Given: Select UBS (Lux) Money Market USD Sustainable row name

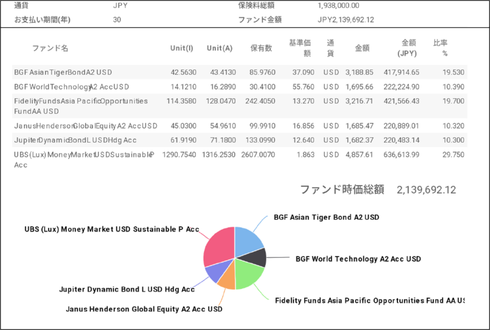Looking at the screenshot, I should (x=84, y=160).
